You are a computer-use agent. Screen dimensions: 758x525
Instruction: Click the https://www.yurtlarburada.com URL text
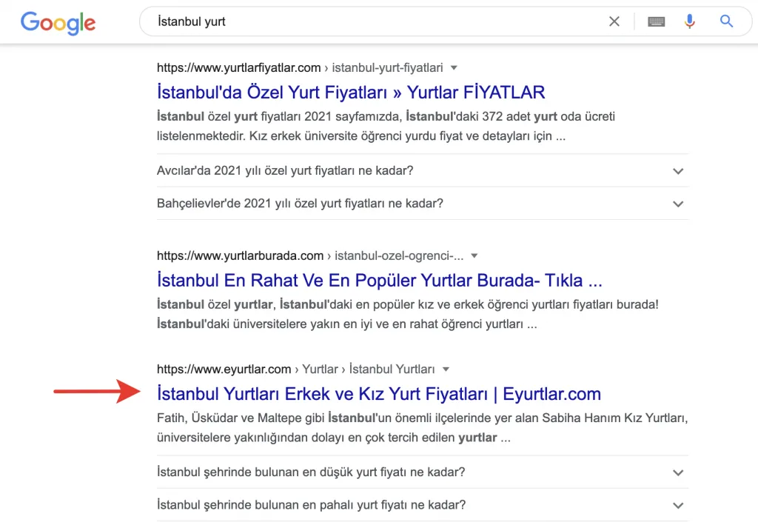(240, 255)
